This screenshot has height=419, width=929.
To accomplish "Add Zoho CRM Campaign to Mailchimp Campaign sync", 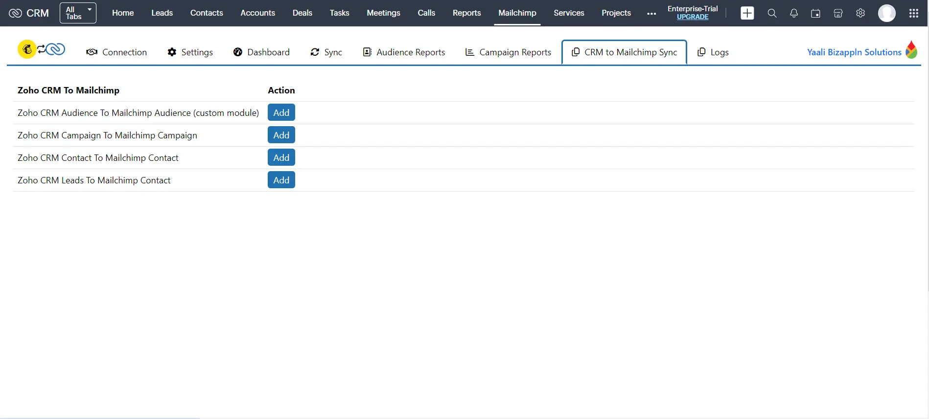I will point(281,135).
